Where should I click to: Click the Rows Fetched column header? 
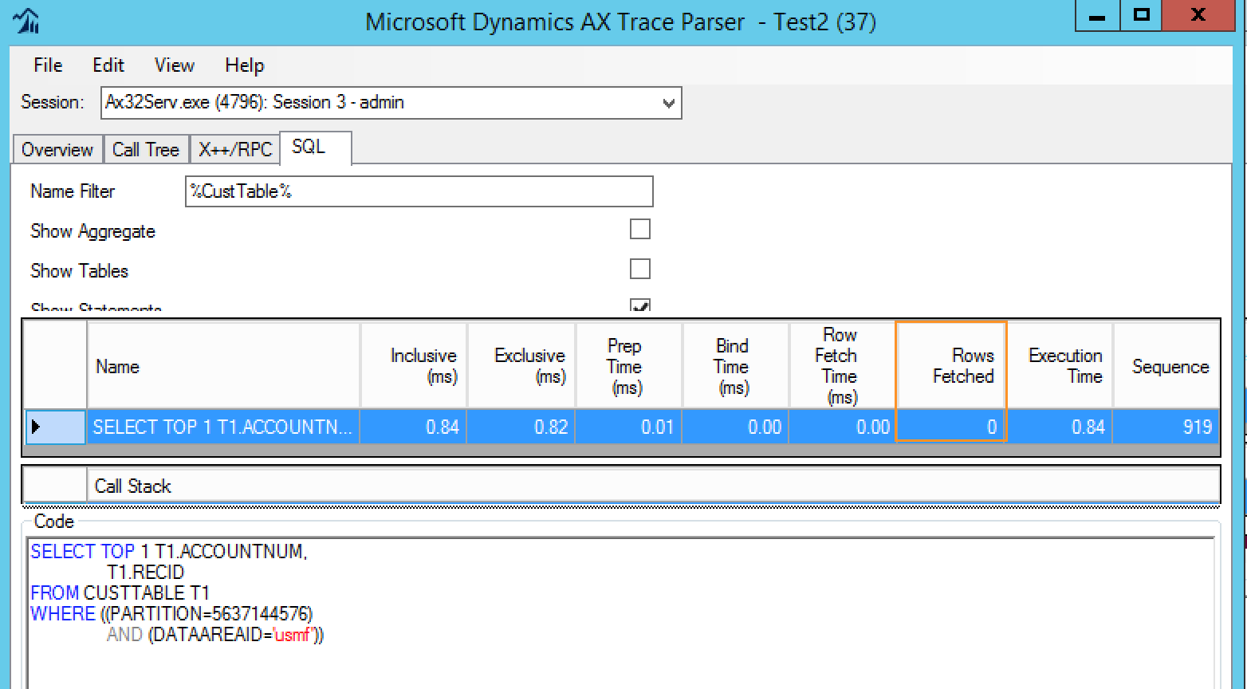951,366
